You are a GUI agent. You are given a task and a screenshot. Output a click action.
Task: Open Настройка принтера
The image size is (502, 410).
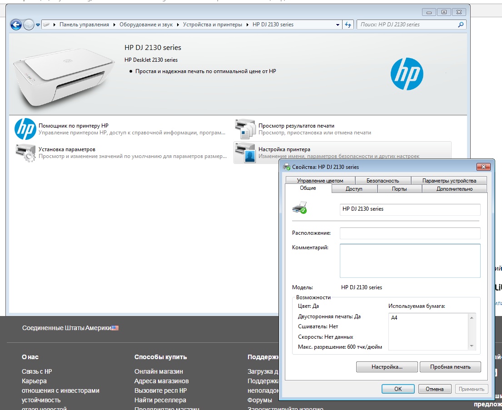284,149
